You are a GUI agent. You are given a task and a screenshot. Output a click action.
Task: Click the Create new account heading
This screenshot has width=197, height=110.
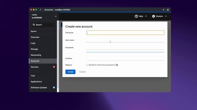pos(79,27)
